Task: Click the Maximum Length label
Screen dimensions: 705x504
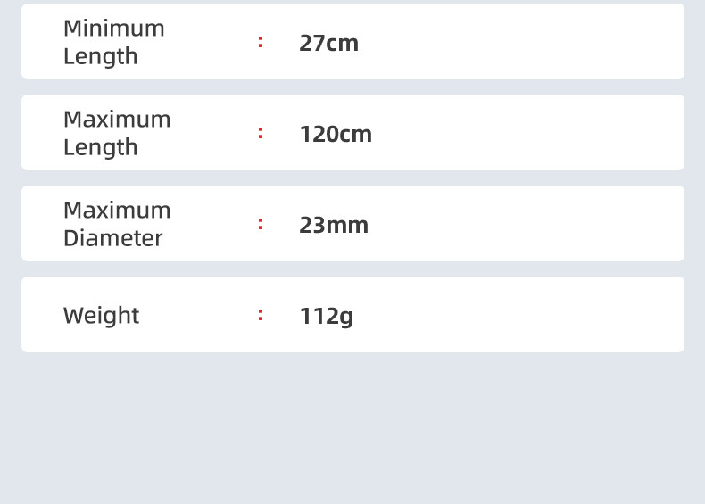Action: 116,133
